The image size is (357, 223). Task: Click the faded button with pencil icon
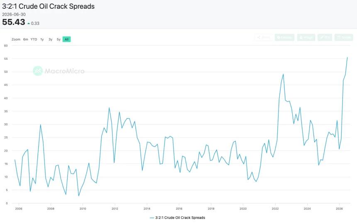(x=325, y=37)
